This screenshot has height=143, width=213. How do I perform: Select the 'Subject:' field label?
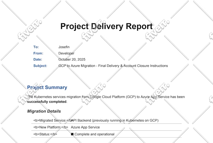[x=40, y=66]
